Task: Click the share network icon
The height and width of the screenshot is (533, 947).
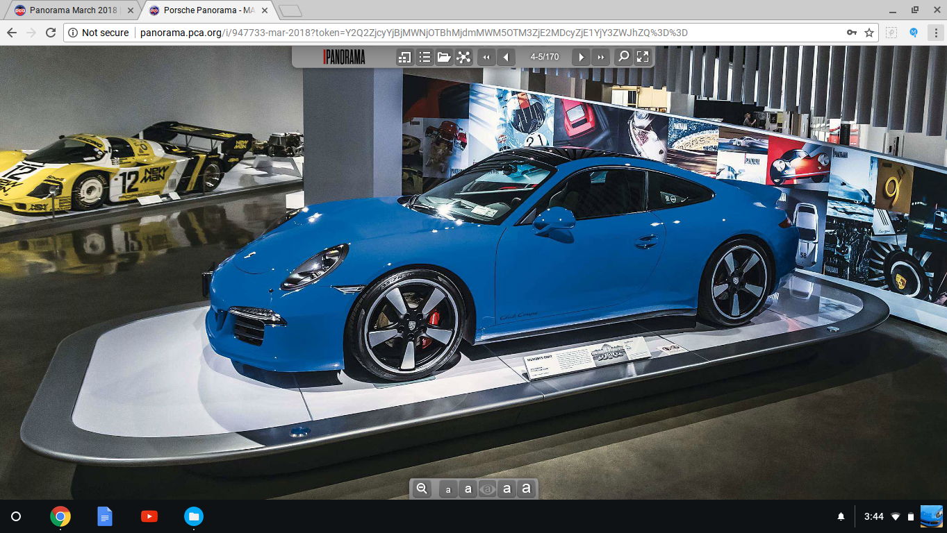Action: tap(463, 57)
